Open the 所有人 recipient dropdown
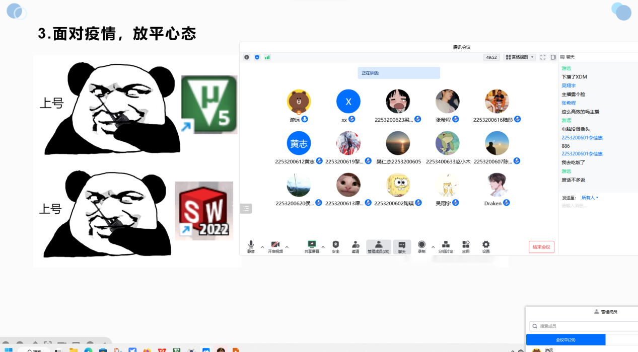The image size is (638, 352). (590, 198)
